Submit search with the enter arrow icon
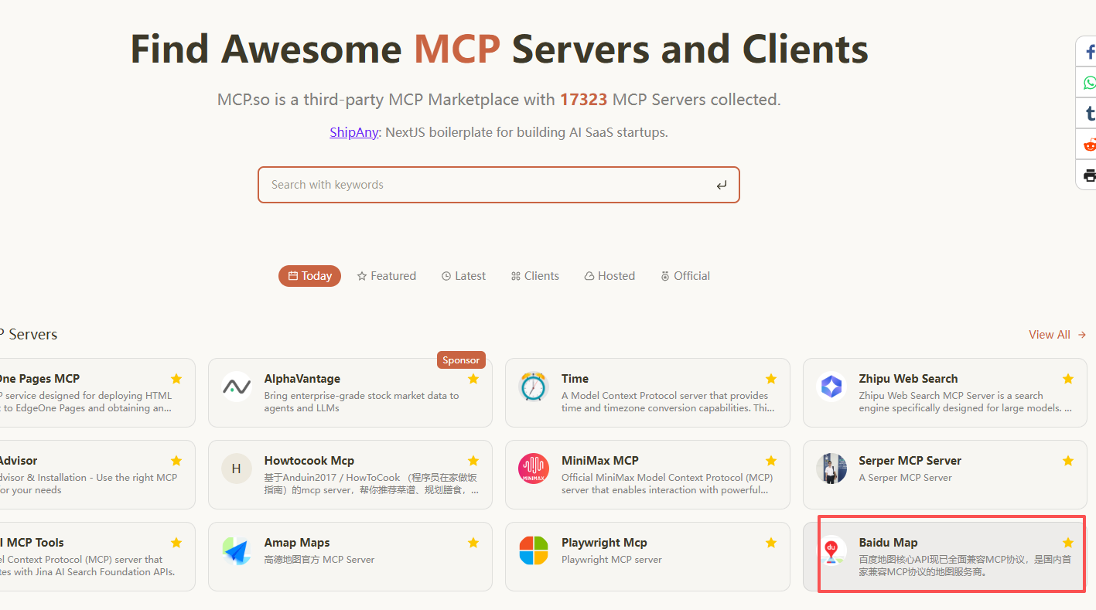 coord(721,185)
